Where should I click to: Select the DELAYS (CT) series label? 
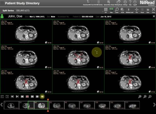point(23,11)
